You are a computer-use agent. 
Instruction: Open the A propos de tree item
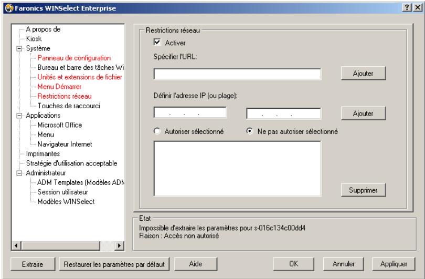[43, 29]
